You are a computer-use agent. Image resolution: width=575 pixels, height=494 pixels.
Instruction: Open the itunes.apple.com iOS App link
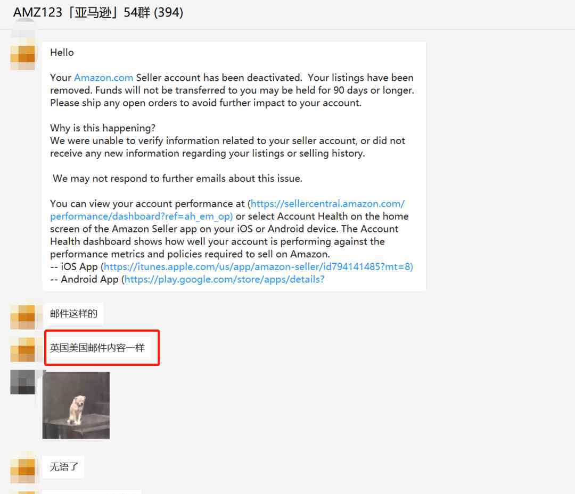point(258,266)
